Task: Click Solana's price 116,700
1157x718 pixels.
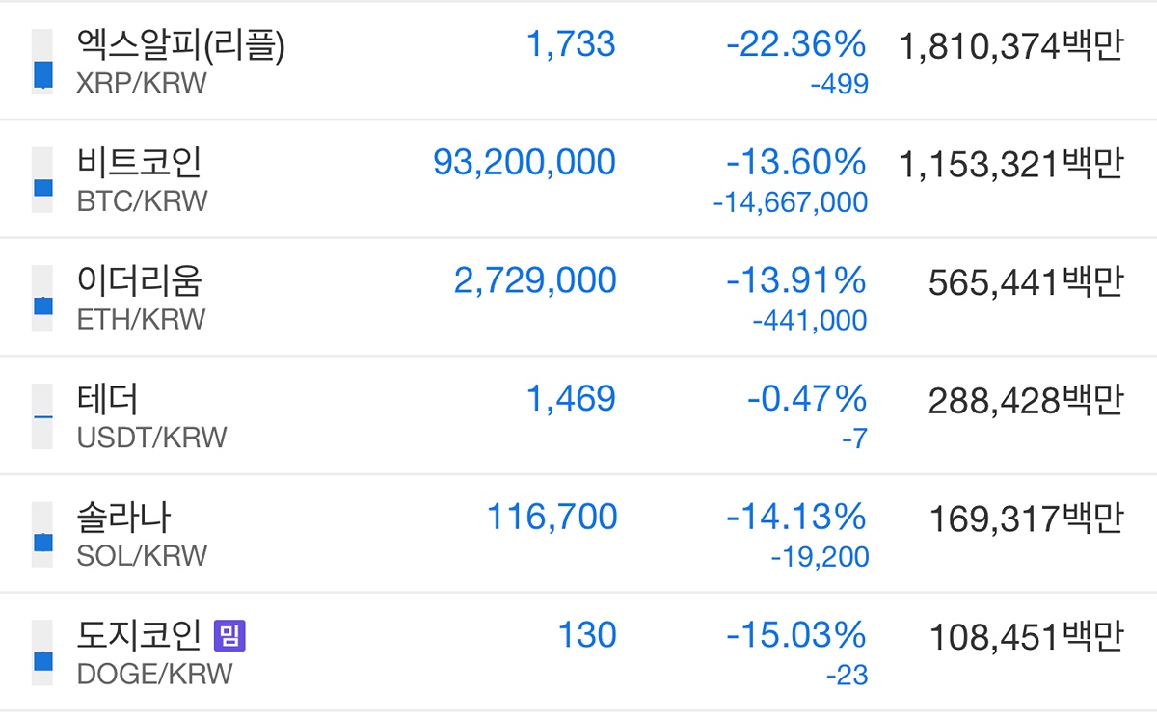Action: (x=552, y=518)
